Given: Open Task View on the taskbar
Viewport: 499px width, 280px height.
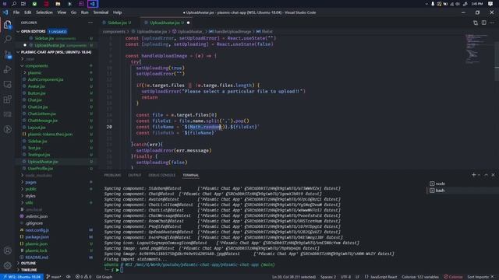Looking at the screenshot, I should (23, 4).
